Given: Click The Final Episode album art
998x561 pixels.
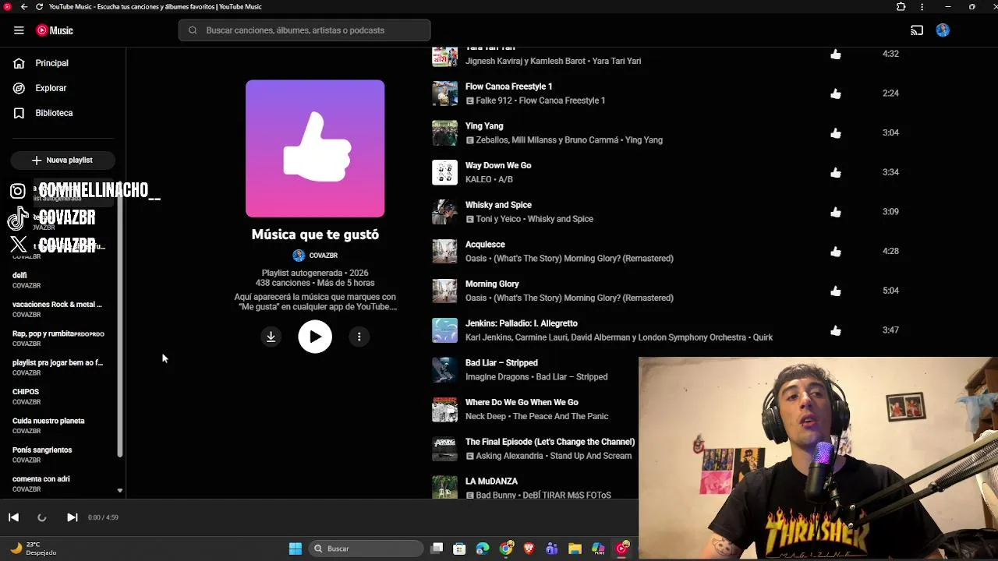Looking at the screenshot, I should 444,449.
